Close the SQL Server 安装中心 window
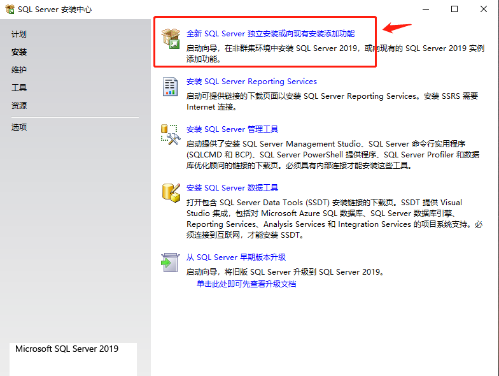The height and width of the screenshot is (376, 499). tap(484, 9)
